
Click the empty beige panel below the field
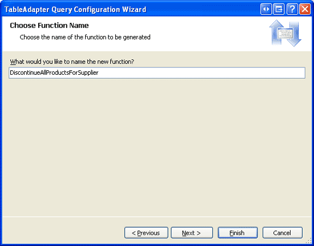157,147
